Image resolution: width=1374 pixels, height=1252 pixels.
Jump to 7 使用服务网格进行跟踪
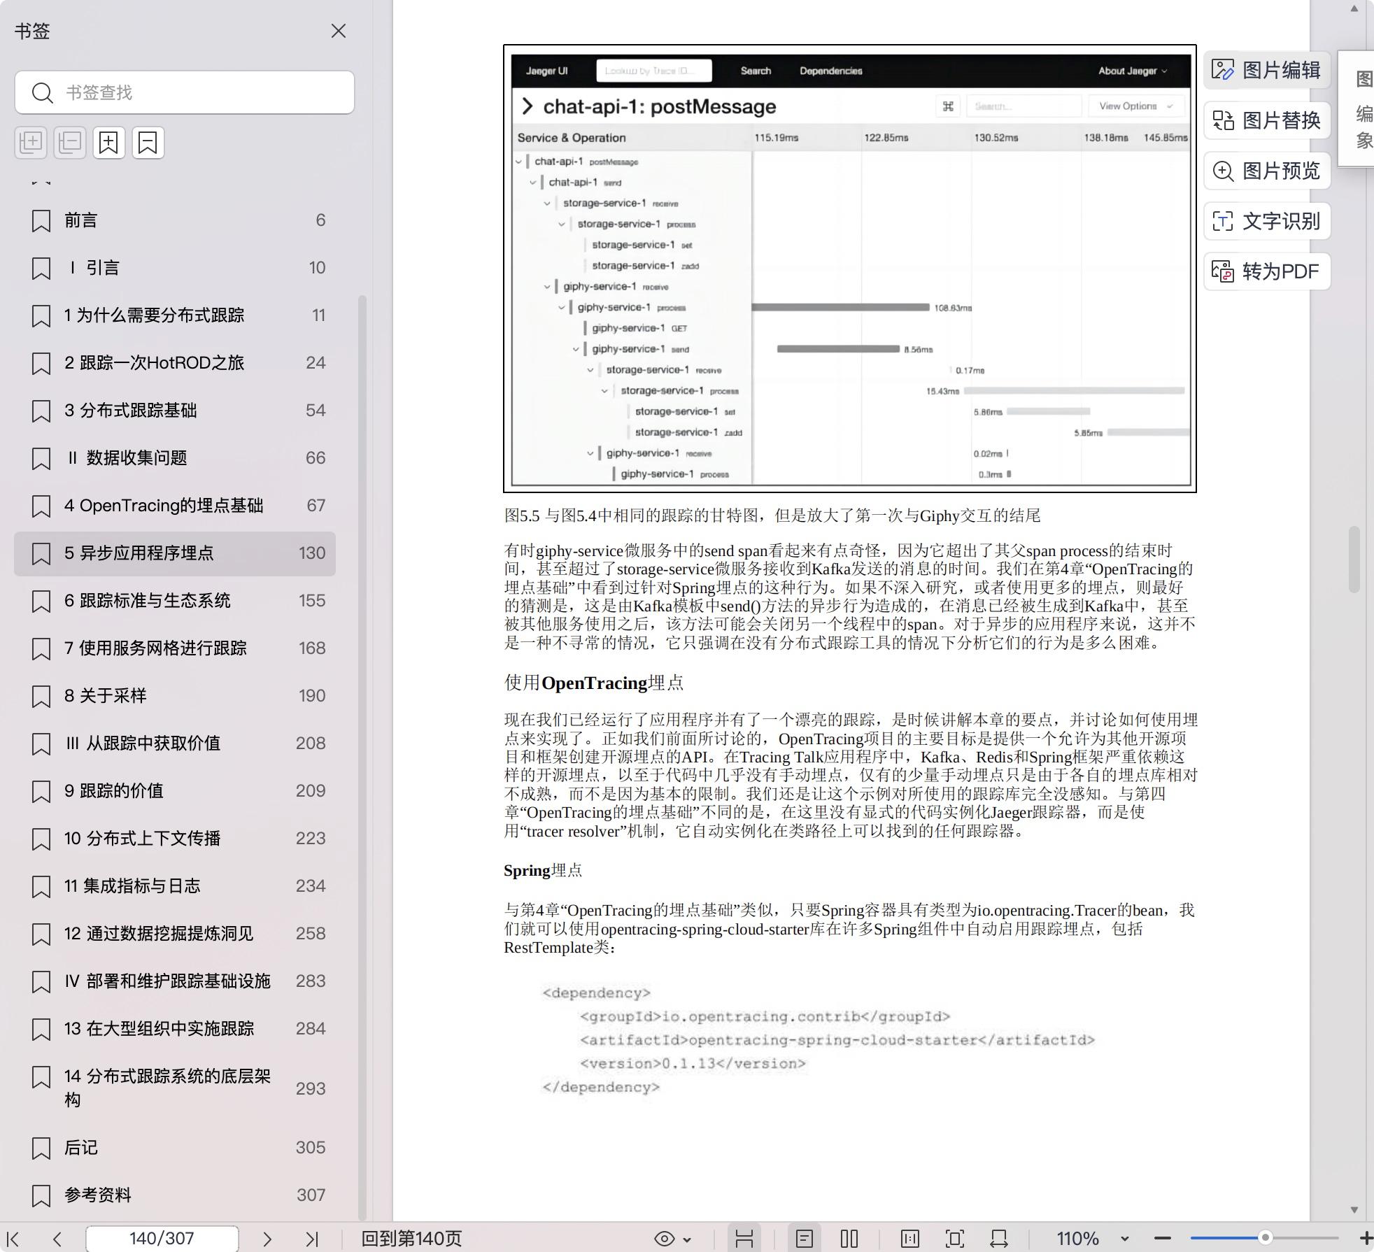coord(175,648)
